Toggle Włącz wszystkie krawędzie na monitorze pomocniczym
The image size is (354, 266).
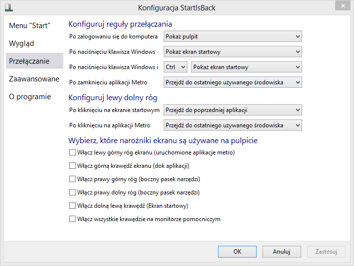coord(72,219)
